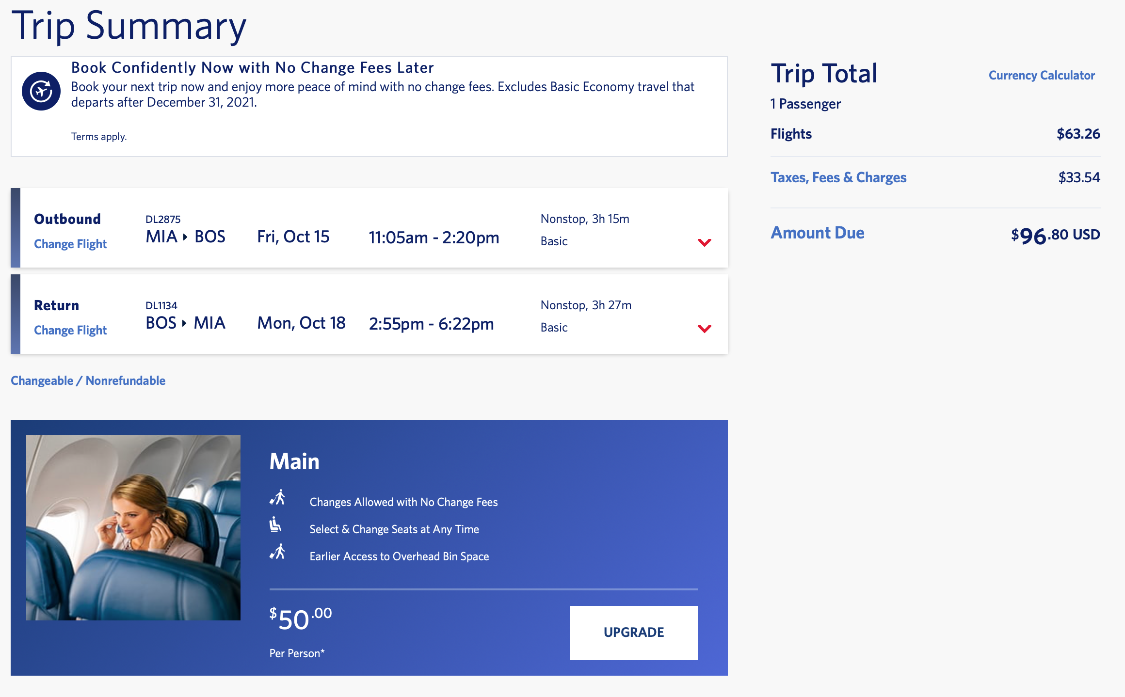
Task: Open the Currency Calculator link
Action: click(x=1042, y=75)
